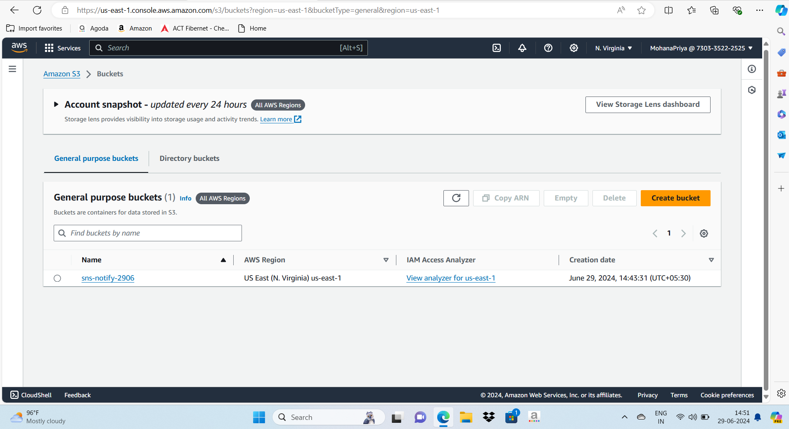
Task: Click the CloudShell icon in the footer
Action: coord(14,395)
